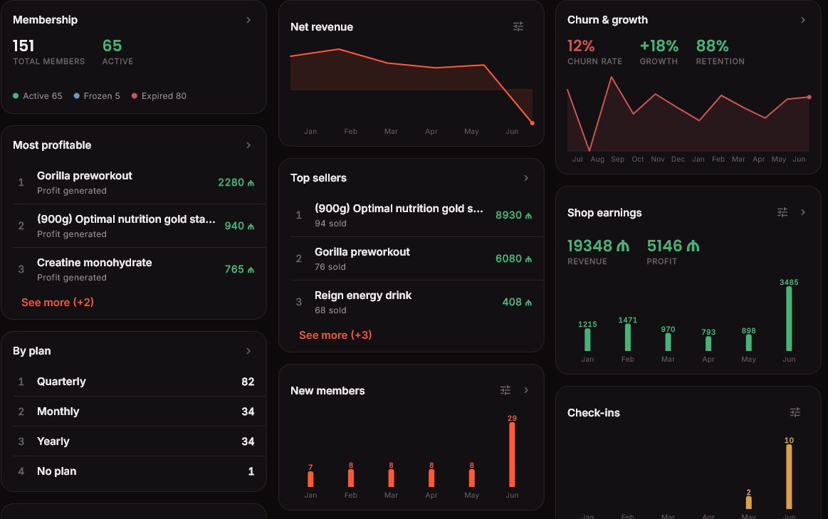Open Churn & growth details chevron
Image resolution: width=828 pixels, height=519 pixels.
tap(802, 20)
